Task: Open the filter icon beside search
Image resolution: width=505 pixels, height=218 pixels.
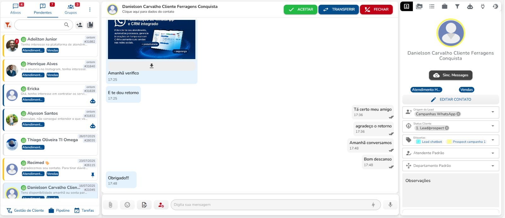Action: [8, 25]
